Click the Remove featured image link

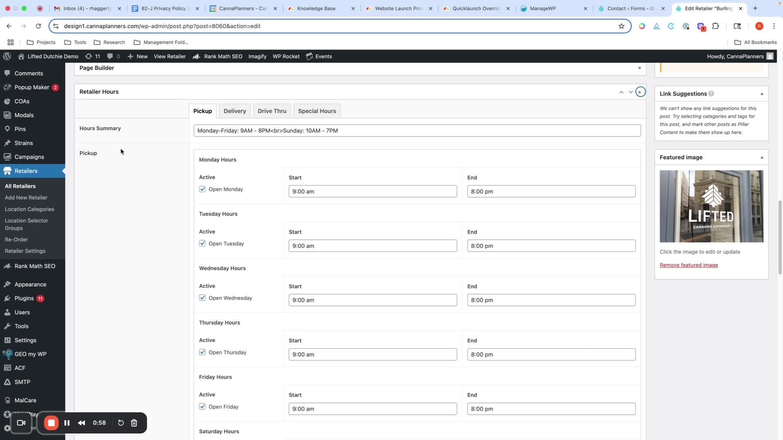coord(688,265)
